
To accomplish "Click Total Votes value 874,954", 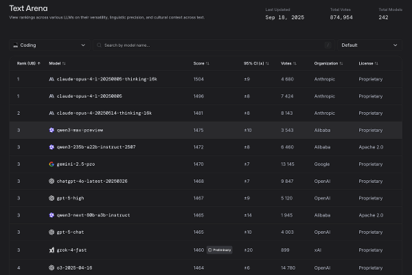I will tap(341, 17).
